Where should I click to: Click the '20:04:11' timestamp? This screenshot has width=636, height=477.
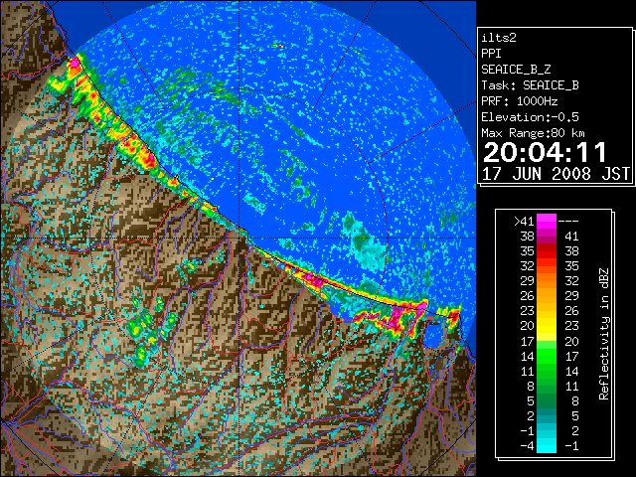[545, 152]
